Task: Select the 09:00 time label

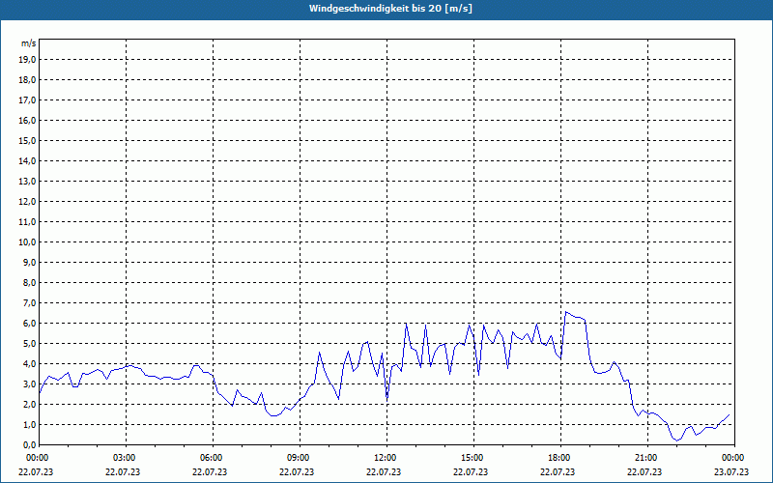Action: (299, 457)
